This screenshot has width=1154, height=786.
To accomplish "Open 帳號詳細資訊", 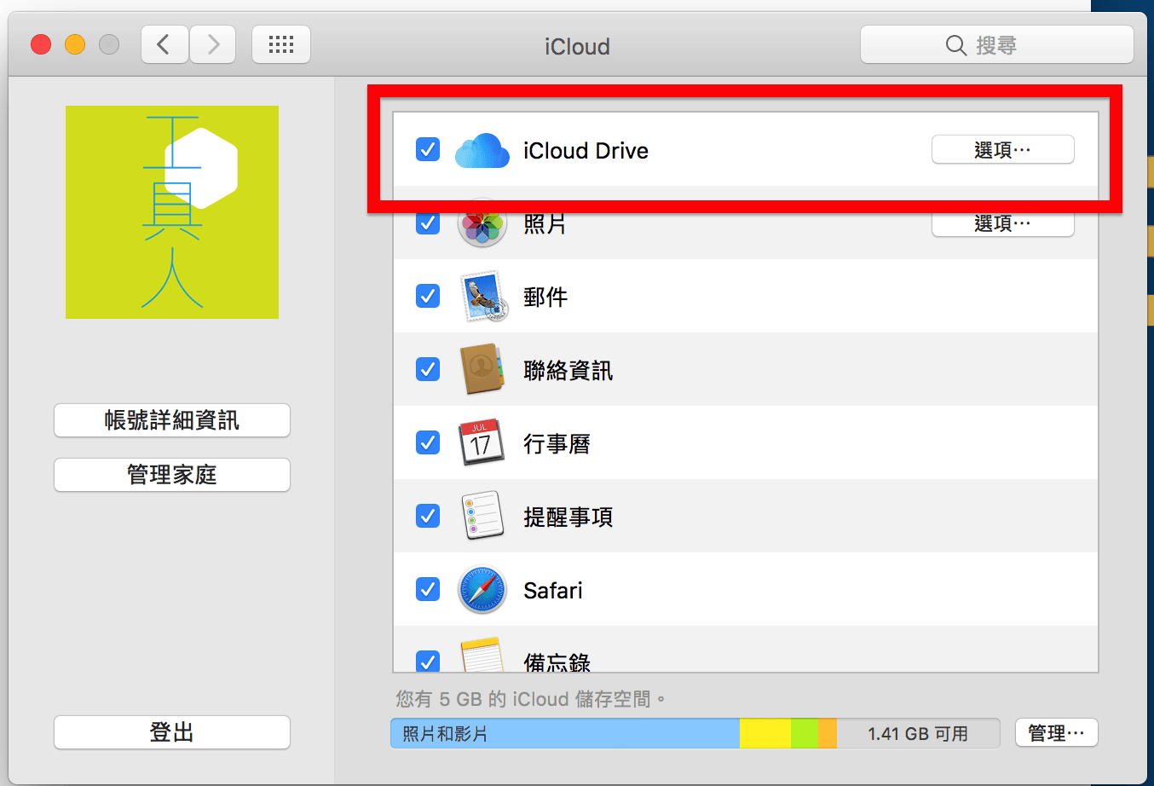I will (172, 420).
